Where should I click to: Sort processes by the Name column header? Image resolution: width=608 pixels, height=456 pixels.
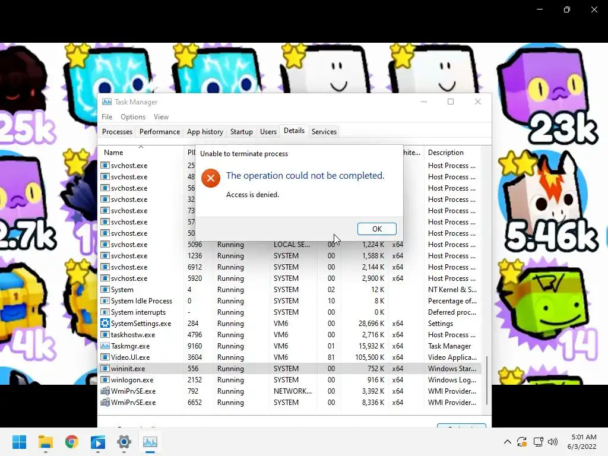tap(141, 153)
